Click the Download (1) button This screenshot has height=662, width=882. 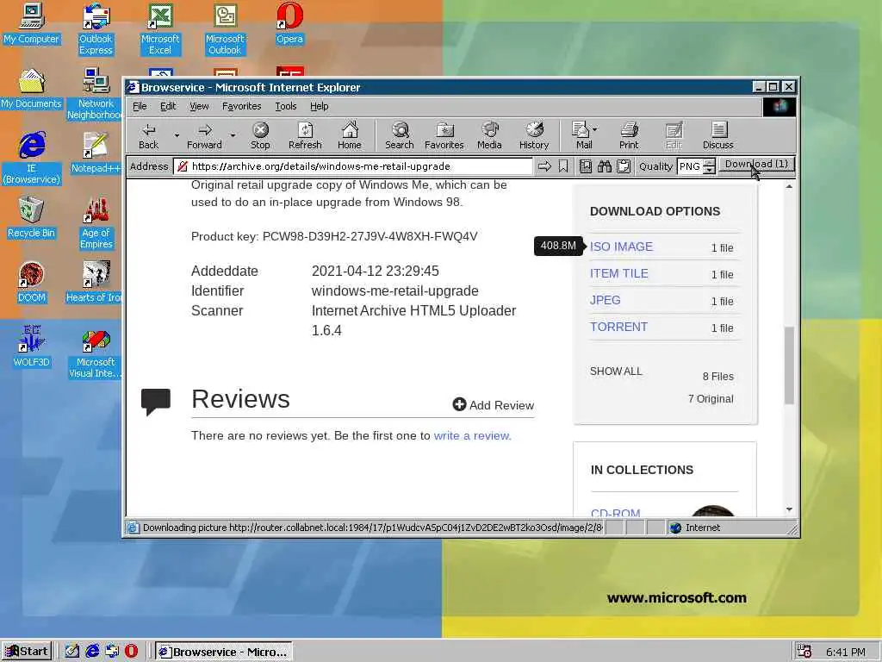[756, 165]
